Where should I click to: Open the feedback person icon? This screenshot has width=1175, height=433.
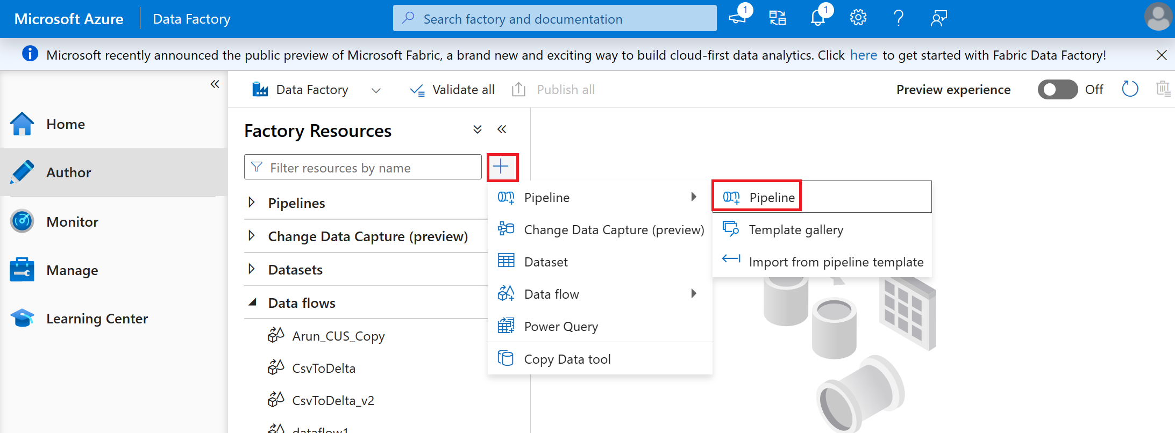(939, 18)
